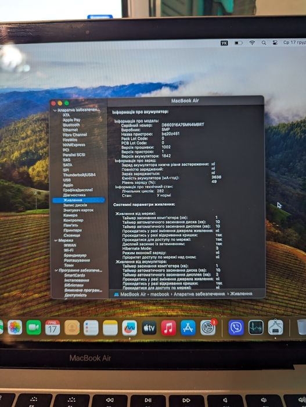306x407 pixels.
Task: Select Ethernet in the sidebar
Action: [x=70, y=130]
